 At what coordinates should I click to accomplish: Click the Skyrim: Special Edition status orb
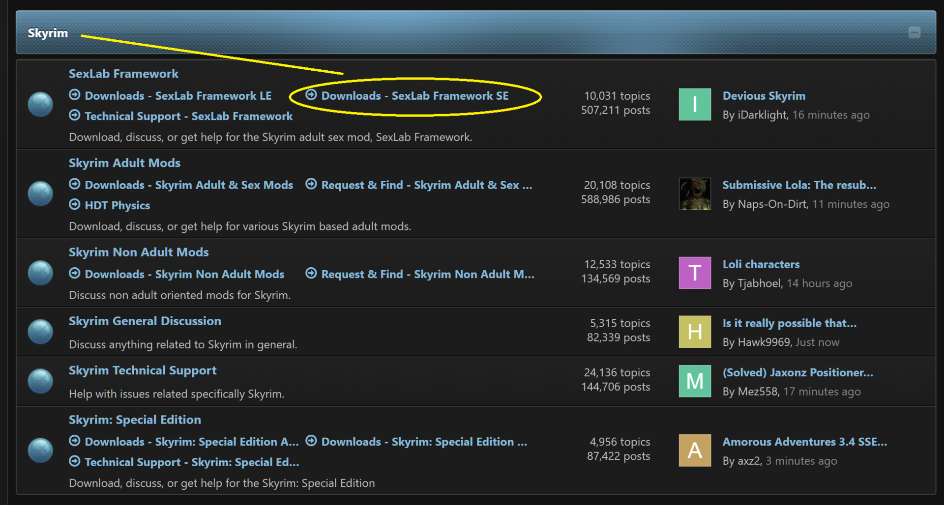(x=40, y=450)
